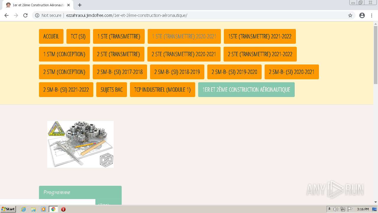Open 2 STE (TRANSMETTRE) page
Screen dimensions: 378x213
tap(118, 54)
